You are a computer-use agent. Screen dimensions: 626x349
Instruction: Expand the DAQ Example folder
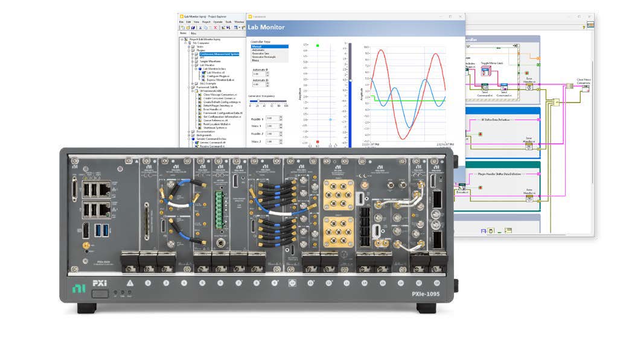[193, 83]
